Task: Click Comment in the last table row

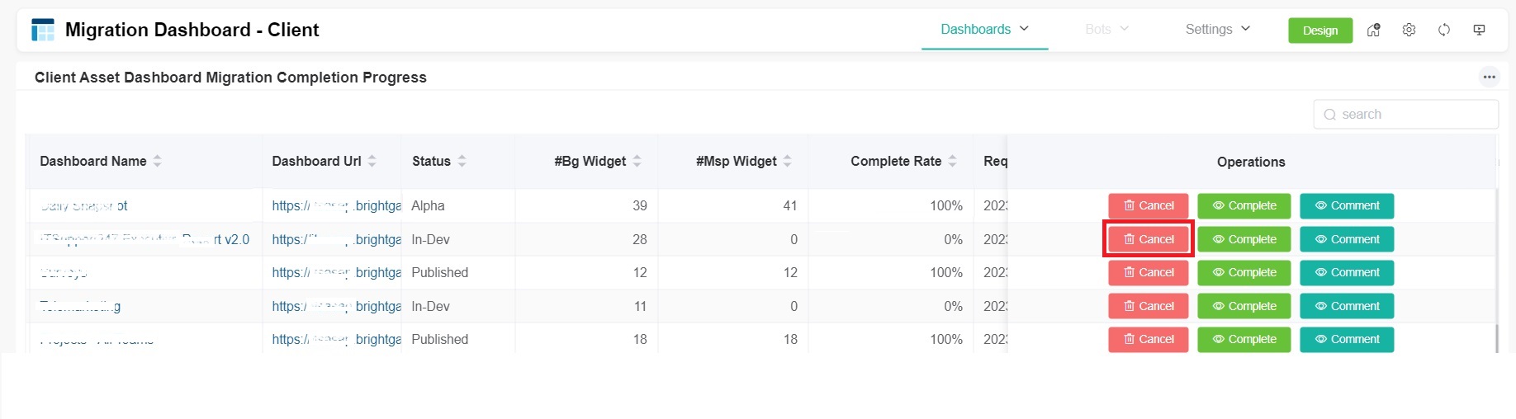Action: [1346, 339]
